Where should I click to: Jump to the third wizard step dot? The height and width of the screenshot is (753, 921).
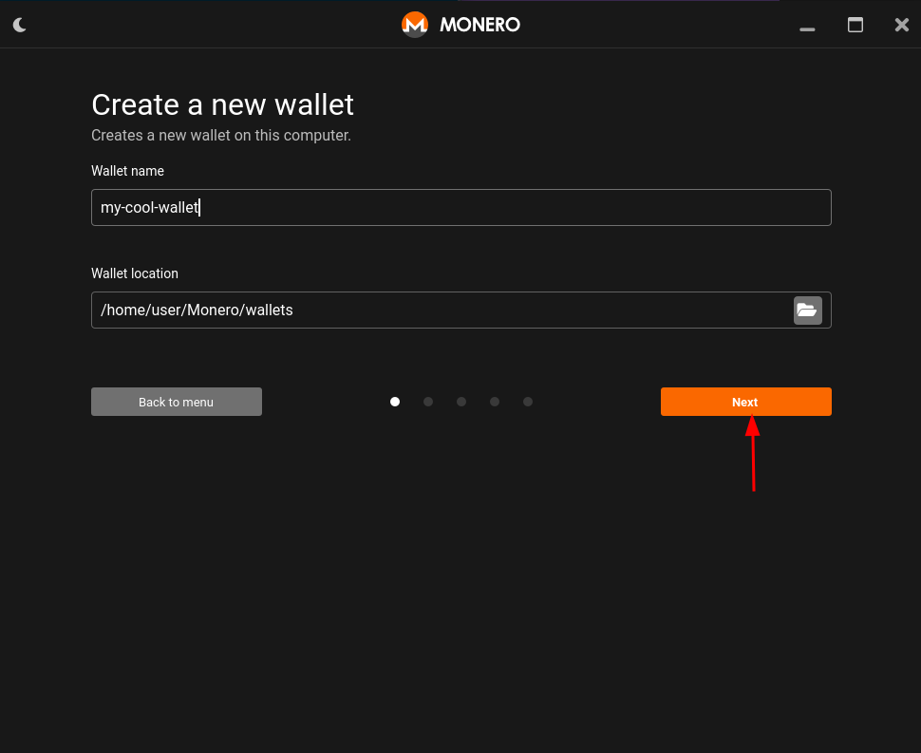[461, 402]
